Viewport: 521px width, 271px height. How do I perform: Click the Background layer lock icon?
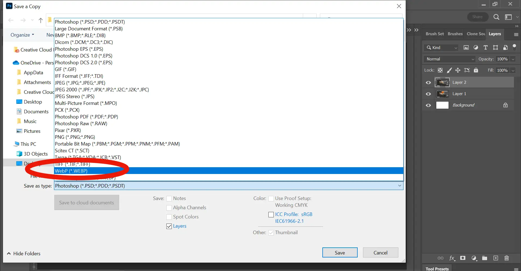[x=506, y=105]
